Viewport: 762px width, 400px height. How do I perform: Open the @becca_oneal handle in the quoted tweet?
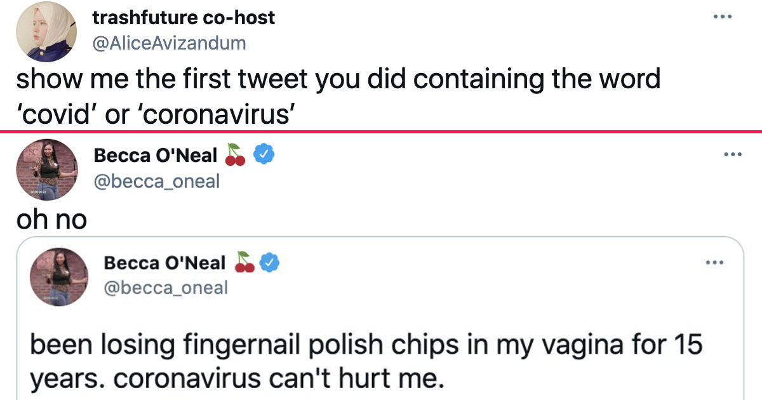(165, 288)
